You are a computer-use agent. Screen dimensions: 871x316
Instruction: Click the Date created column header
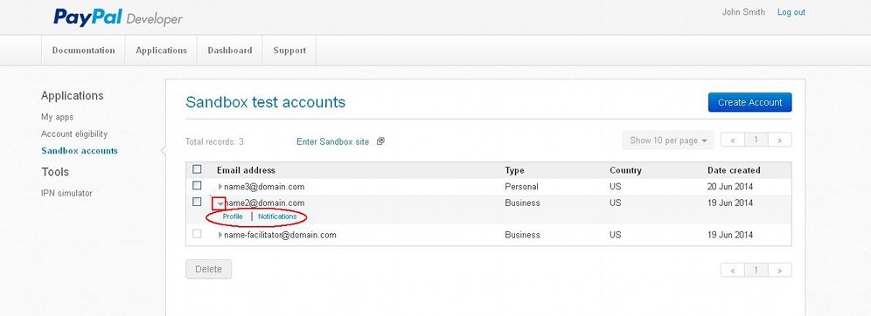734,170
